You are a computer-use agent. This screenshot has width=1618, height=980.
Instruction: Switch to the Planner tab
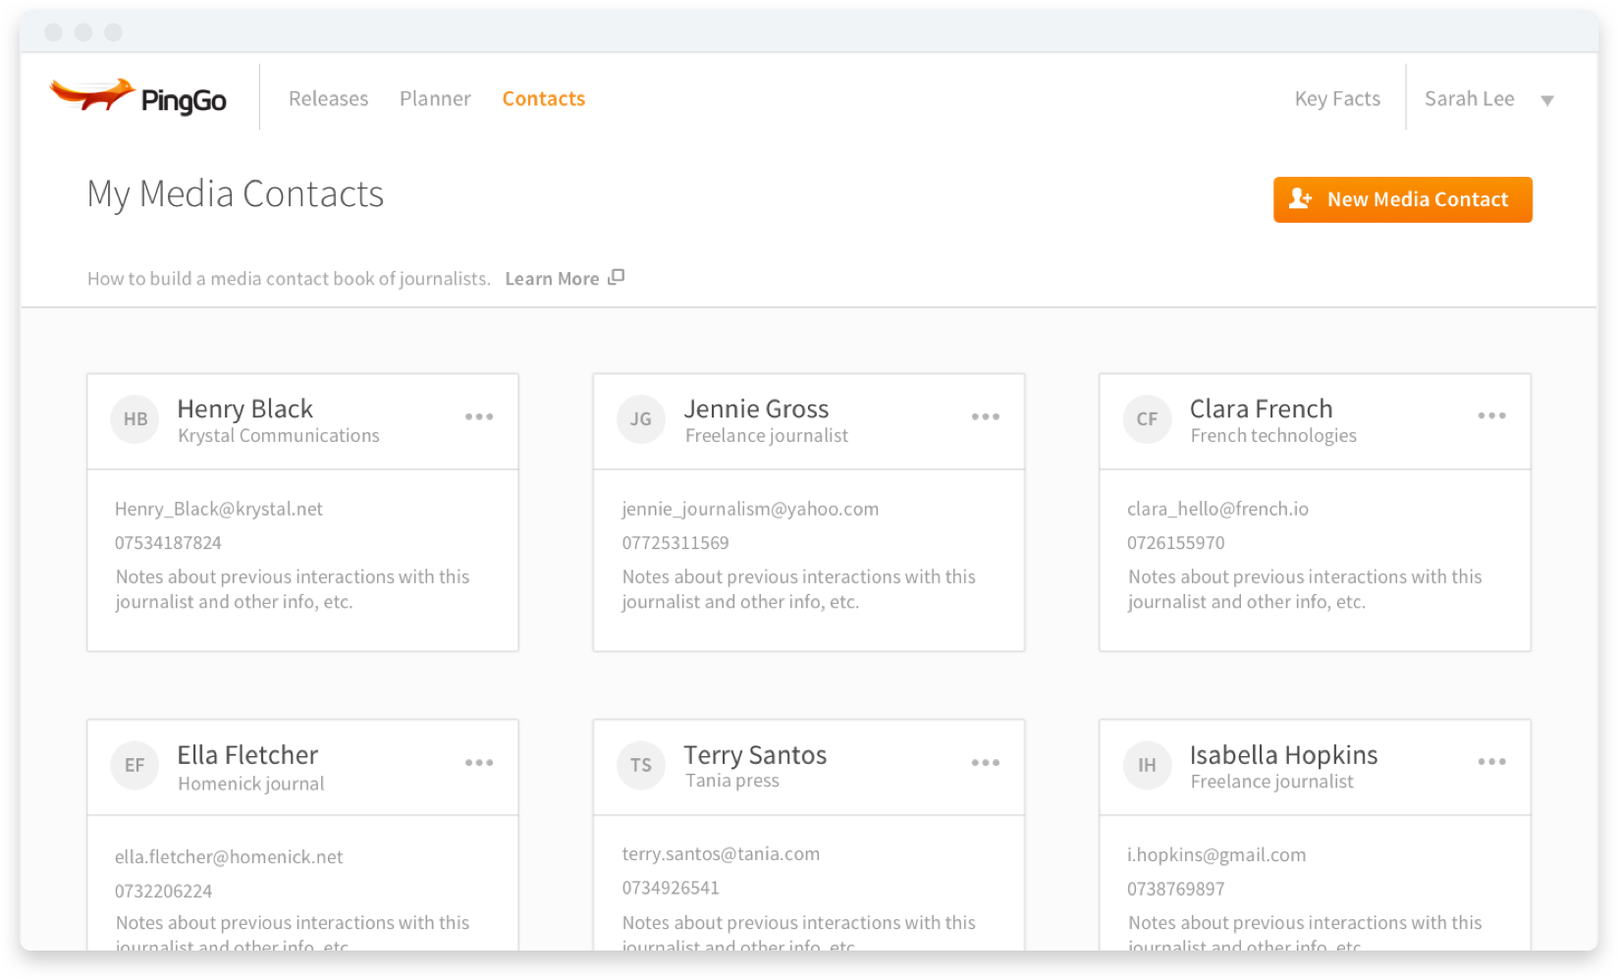[435, 99]
